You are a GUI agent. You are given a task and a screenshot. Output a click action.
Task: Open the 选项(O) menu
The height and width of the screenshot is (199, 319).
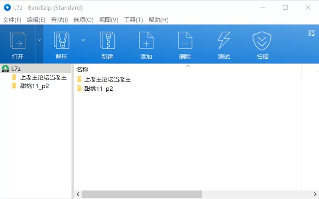(x=83, y=20)
